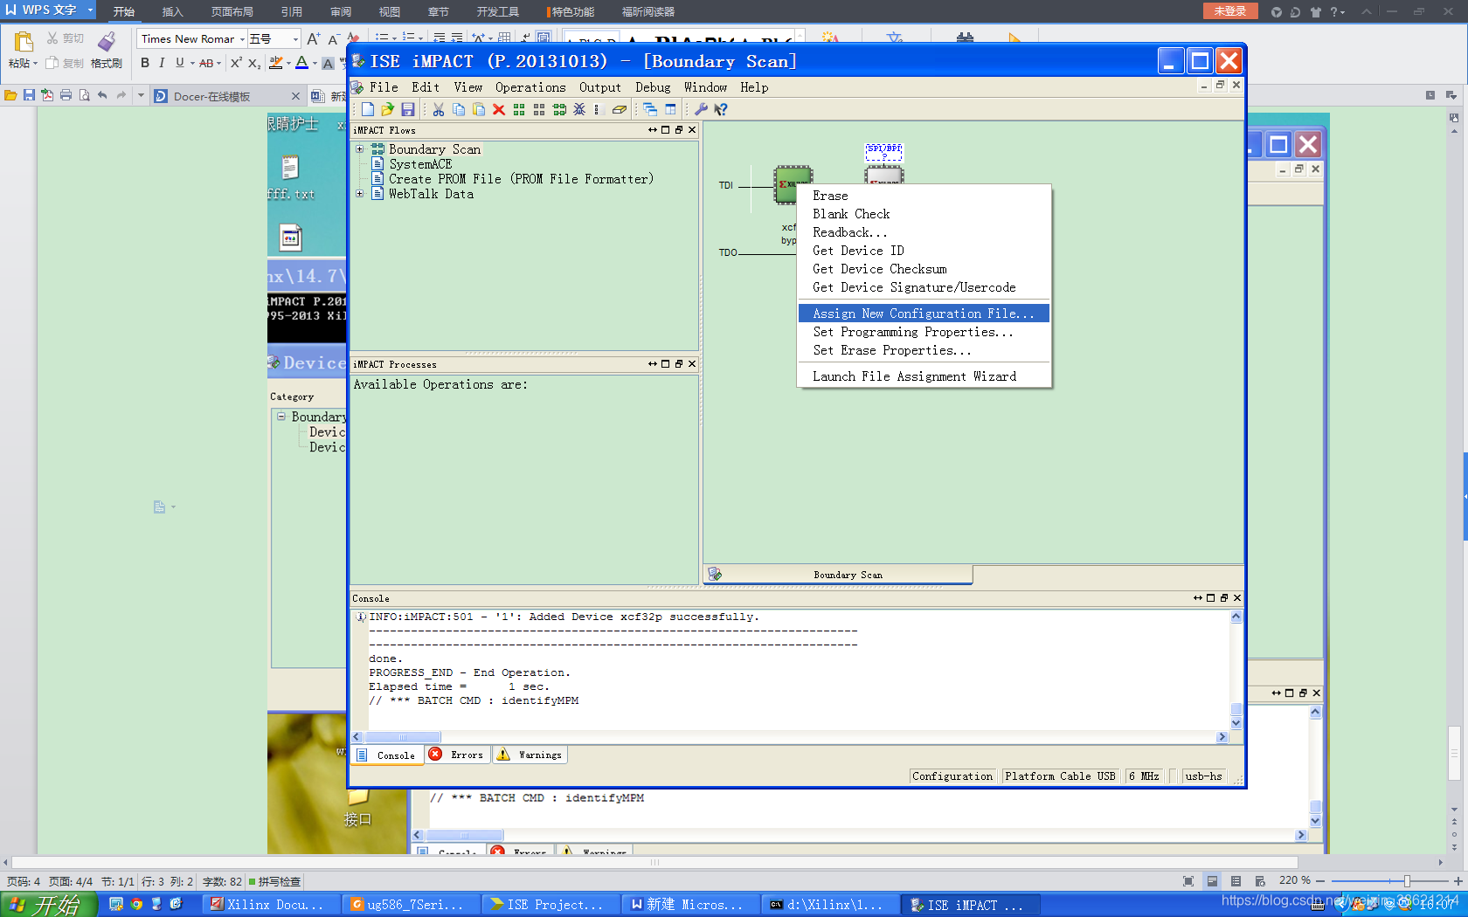Click the Boundary Scan tab below the chain view
Viewport: 1468px width, 917px height.
(x=837, y=575)
